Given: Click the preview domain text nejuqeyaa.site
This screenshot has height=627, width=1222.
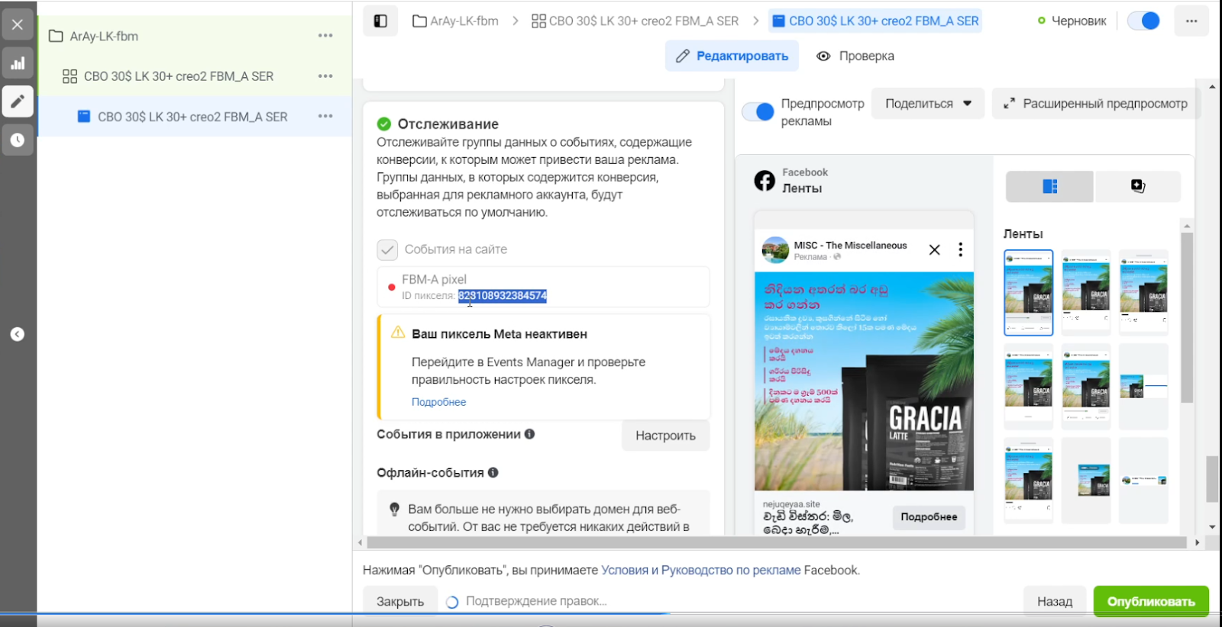Looking at the screenshot, I should click(791, 504).
